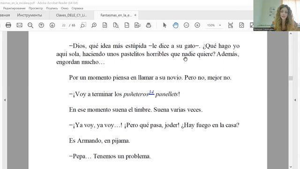Click the scrollbar down arrow
This screenshot has height=169, width=300.
(291, 167)
